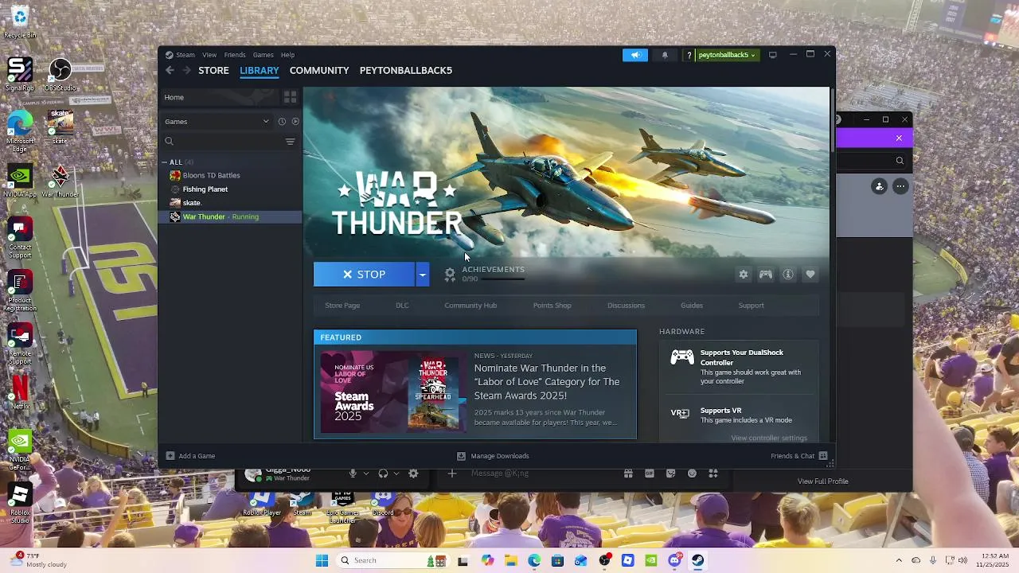Open the View menu
This screenshot has height=573, width=1019.
point(209,55)
